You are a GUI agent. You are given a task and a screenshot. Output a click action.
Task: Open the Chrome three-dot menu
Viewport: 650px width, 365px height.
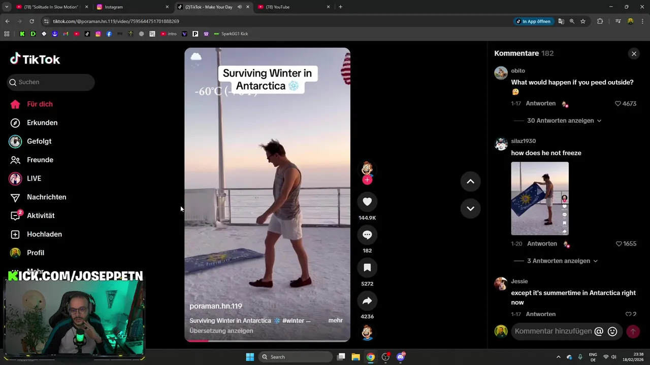pos(642,21)
